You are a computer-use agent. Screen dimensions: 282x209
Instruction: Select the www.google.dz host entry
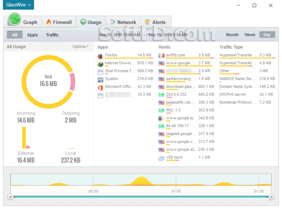click(186, 150)
